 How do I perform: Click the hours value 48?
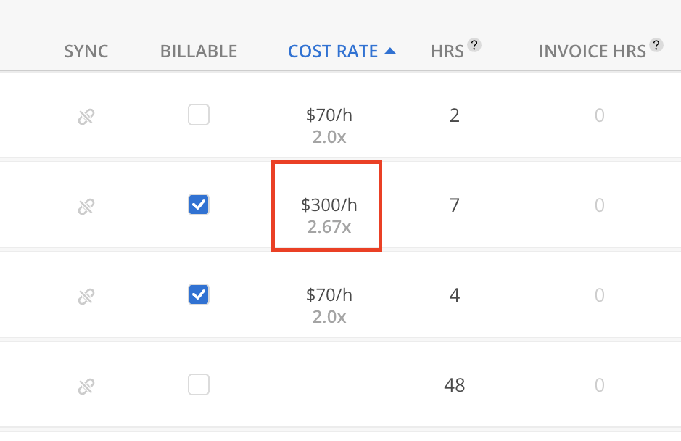click(x=454, y=385)
